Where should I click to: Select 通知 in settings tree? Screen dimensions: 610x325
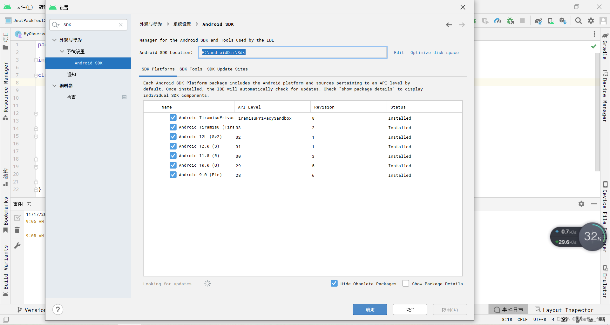71,74
